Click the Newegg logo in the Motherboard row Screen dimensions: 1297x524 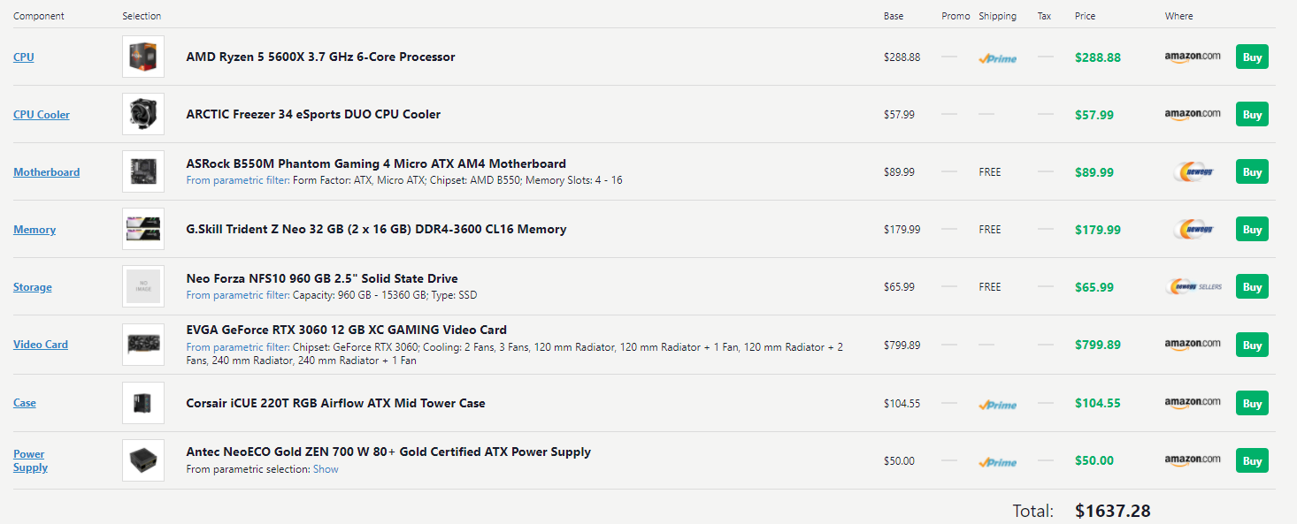click(1192, 172)
